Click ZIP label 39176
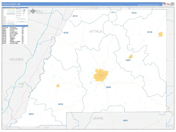Image resolution: width=176 pixels, height=132 pixels. [x=75, y=16]
